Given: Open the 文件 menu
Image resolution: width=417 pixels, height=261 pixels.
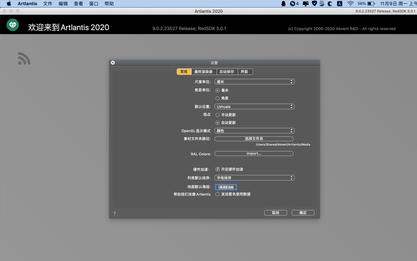Looking at the screenshot, I should pos(48,3).
